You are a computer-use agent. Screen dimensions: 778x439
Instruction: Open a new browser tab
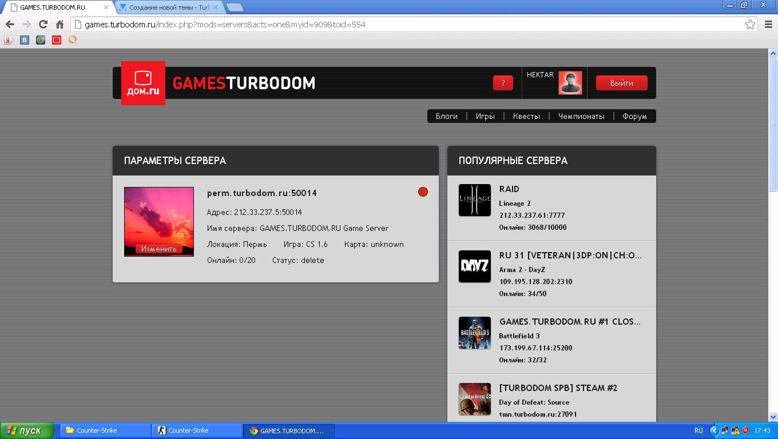tap(235, 7)
